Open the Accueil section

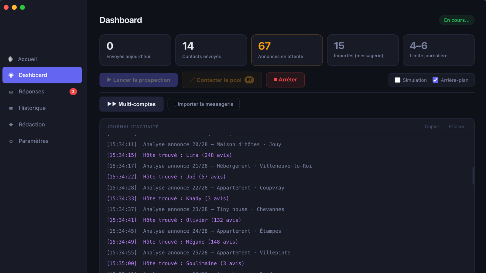tap(42, 59)
